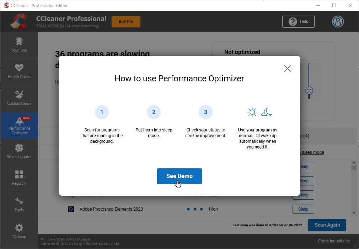Click the Scan Again button
This screenshot has height=249, width=359.
tap(327, 225)
